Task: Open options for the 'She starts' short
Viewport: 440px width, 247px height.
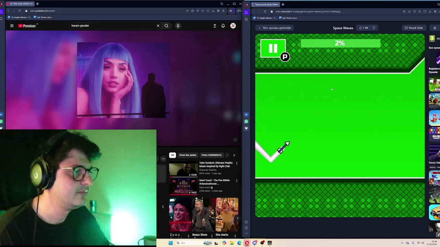Action: pyautogui.click(x=235, y=236)
